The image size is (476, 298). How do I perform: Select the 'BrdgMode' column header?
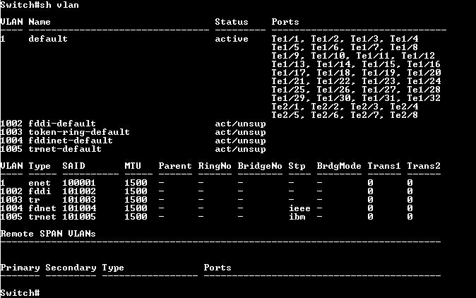(x=339, y=166)
